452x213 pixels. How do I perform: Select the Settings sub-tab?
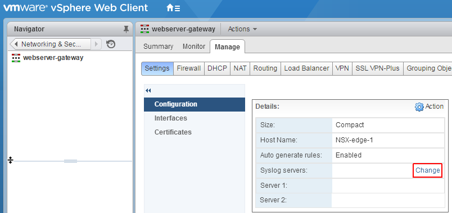click(x=157, y=68)
